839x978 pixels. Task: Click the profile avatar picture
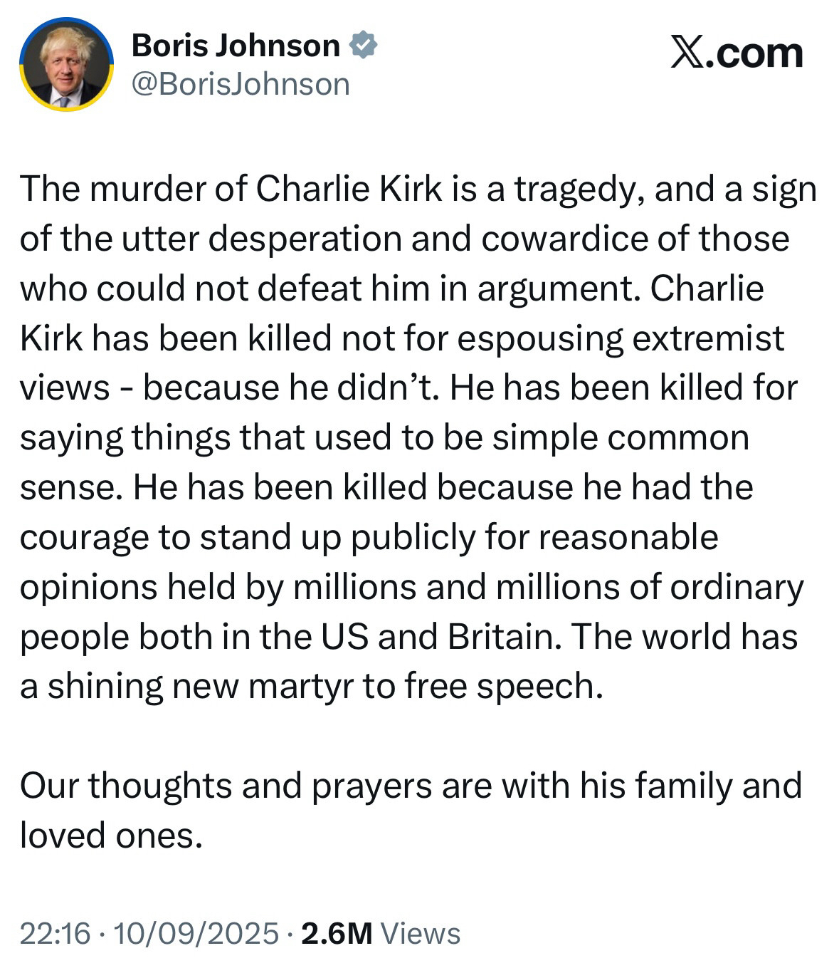tap(66, 64)
